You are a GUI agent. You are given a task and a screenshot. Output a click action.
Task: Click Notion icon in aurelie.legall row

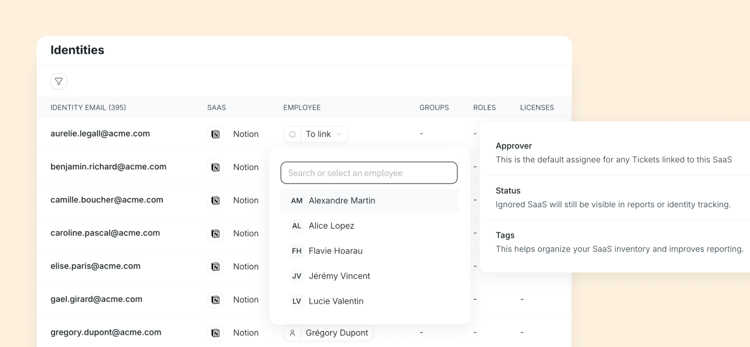pos(216,134)
